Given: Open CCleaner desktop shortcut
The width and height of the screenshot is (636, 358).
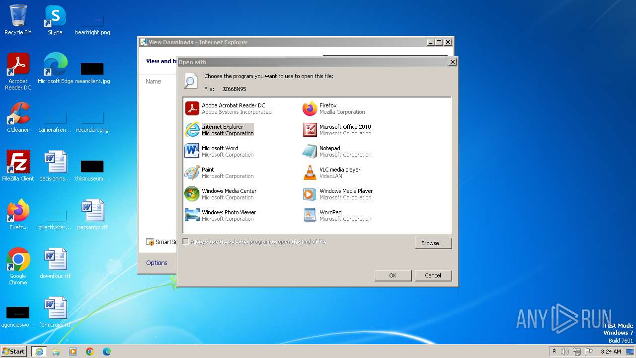Looking at the screenshot, I should tap(18, 117).
